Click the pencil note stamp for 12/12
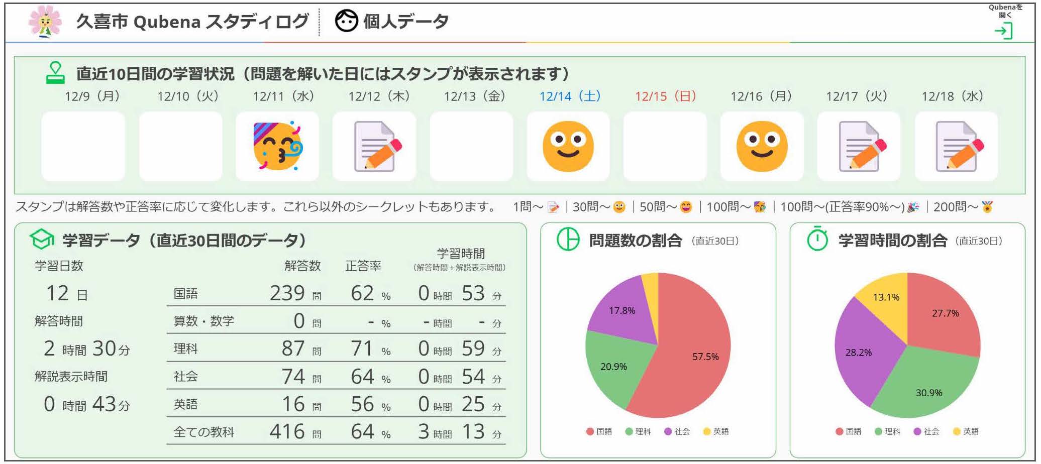This screenshot has width=1041, height=464. pos(374,146)
